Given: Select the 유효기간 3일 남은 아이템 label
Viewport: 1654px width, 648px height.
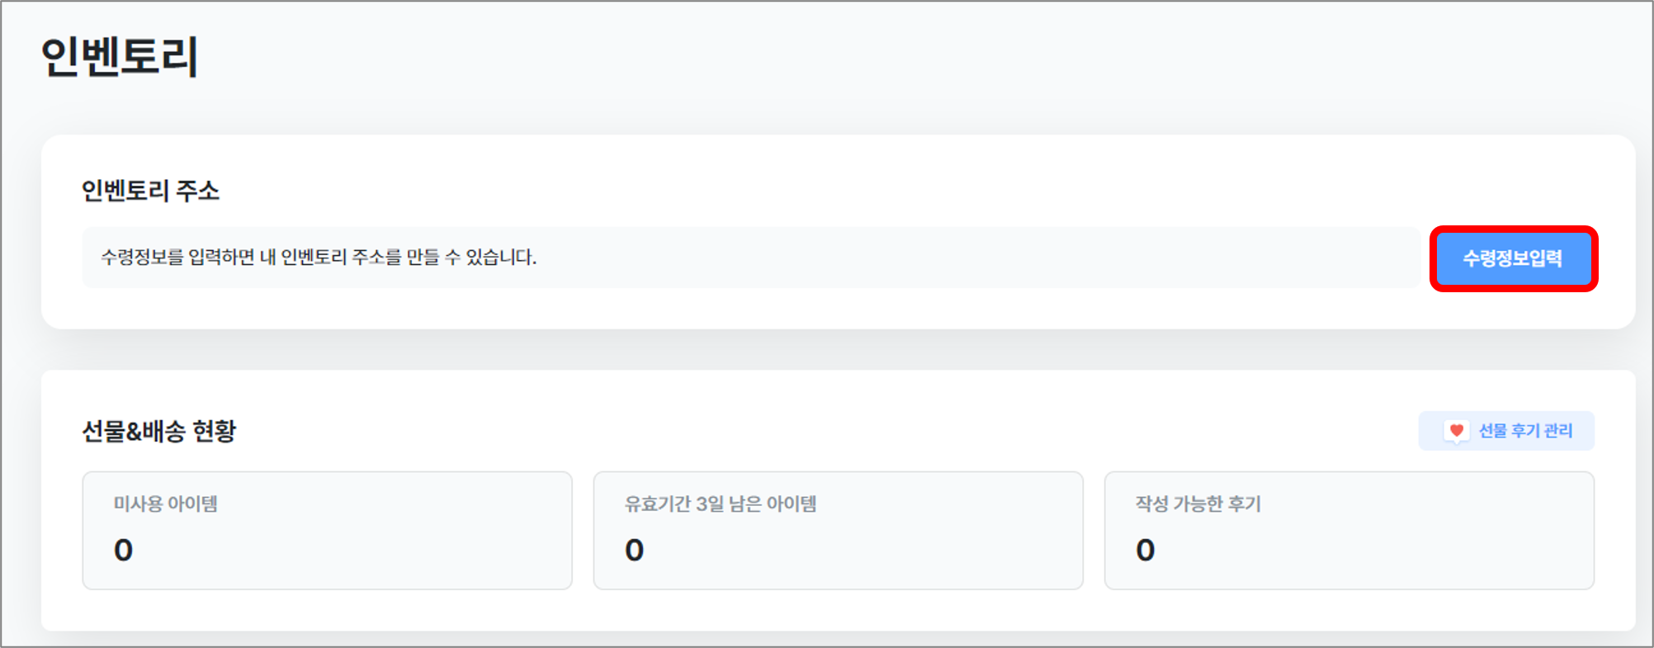Looking at the screenshot, I should click(x=720, y=504).
